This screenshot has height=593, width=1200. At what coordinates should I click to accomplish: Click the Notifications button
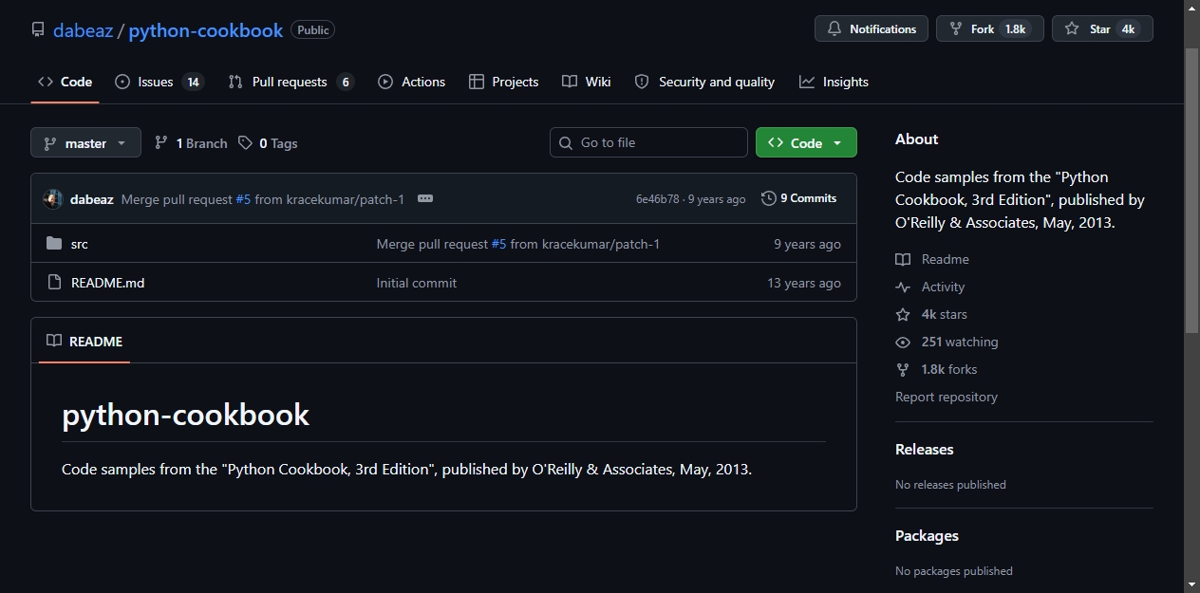coord(872,29)
